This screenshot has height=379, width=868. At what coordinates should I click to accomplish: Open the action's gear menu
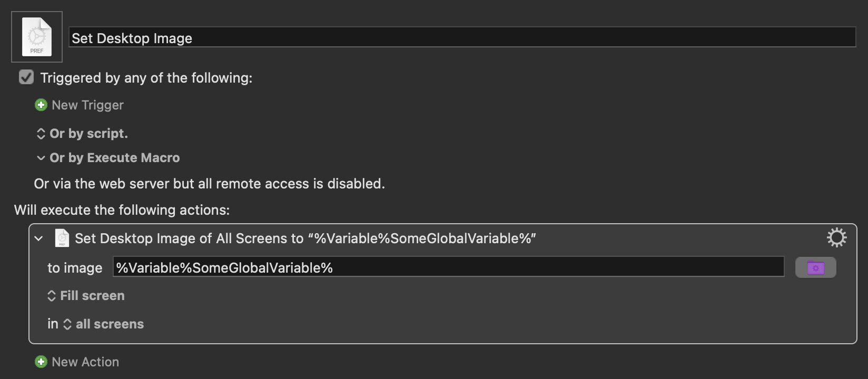tap(836, 238)
